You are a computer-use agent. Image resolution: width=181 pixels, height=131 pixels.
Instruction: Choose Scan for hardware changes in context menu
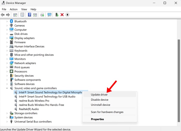[x=110, y=112]
